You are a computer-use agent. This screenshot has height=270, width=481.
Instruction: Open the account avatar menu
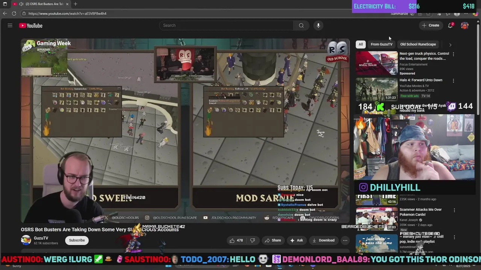(465, 25)
